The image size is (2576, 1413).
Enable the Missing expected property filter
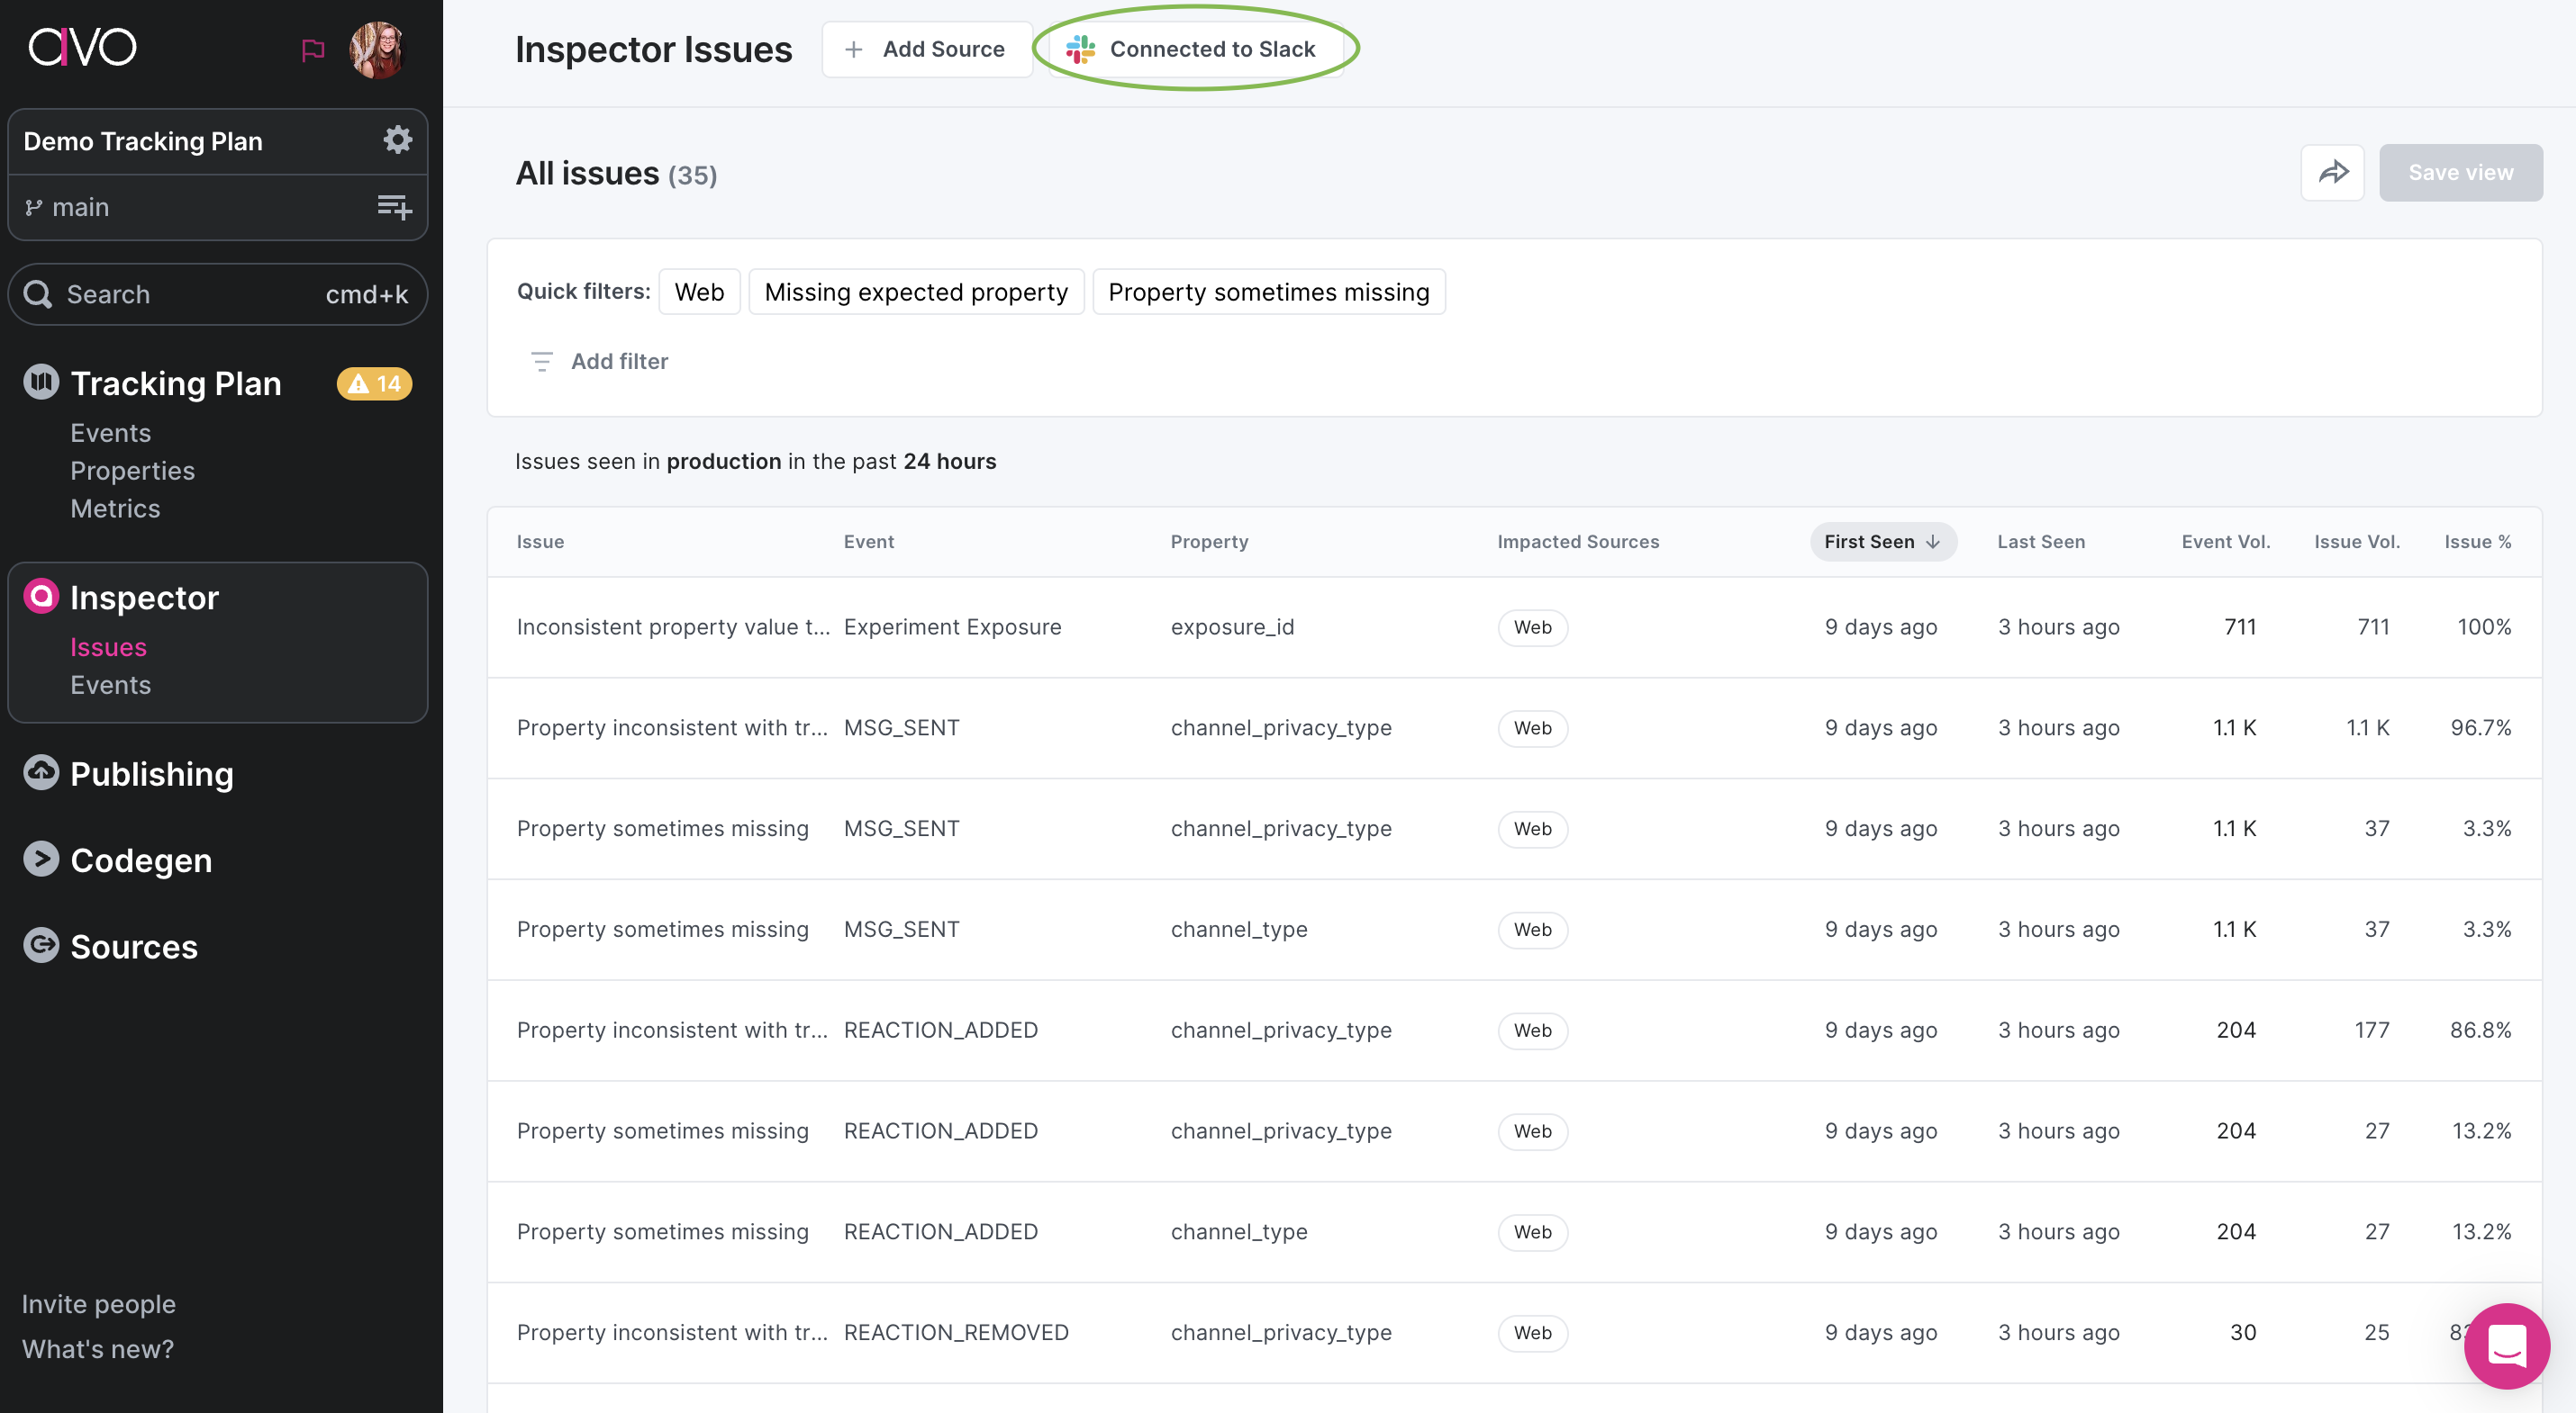click(x=916, y=292)
